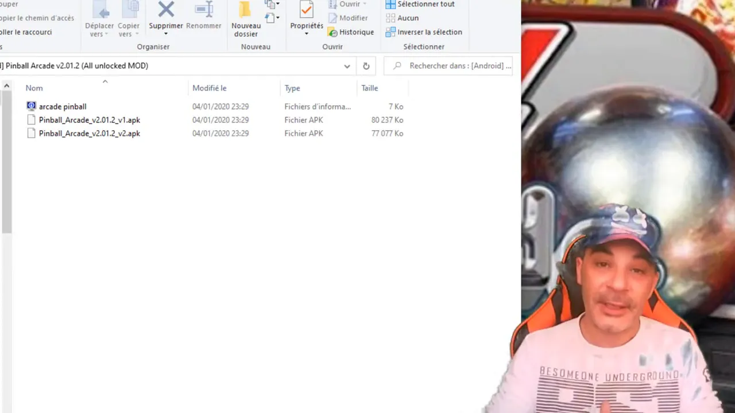Click the date of the v1.apk row
Screen dimensions: 735x413
point(220,120)
